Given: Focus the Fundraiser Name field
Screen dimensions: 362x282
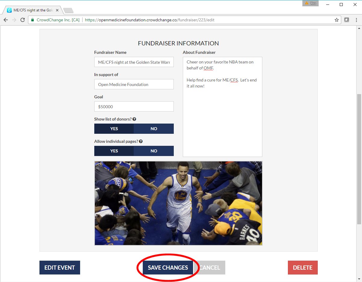Looking at the screenshot, I should [x=134, y=62].
